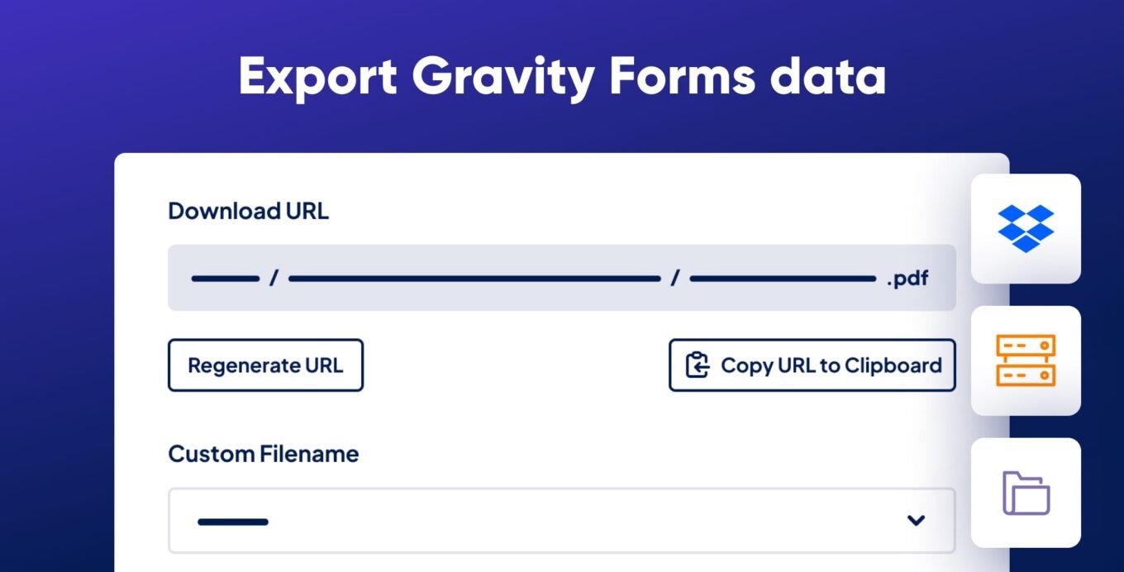Click the Copy URL to Clipboard text
The height and width of the screenshot is (572, 1124).
[831, 365]
